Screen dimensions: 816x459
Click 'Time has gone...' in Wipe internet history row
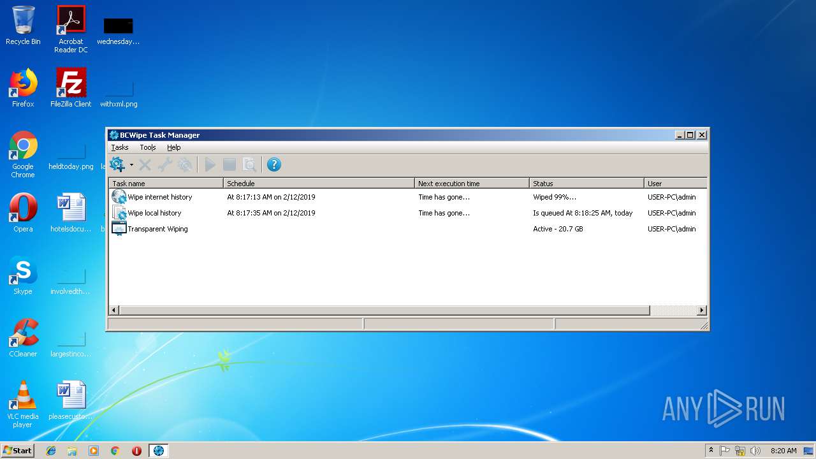444,197
